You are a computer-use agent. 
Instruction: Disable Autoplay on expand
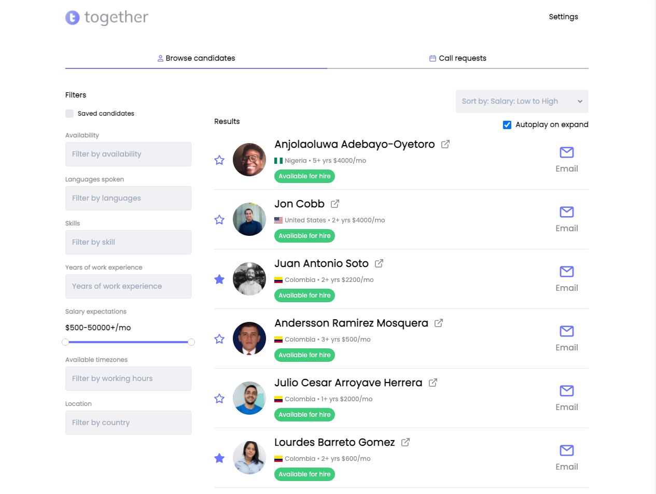[507, 124]
